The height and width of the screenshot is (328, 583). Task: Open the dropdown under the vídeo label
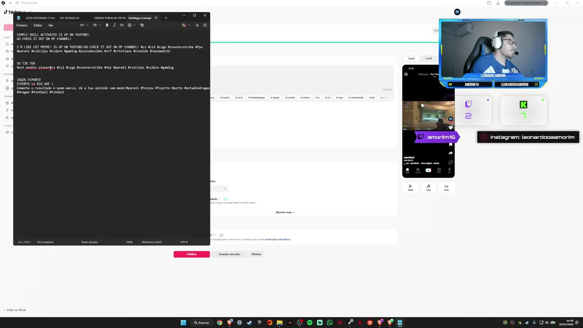tap(219, 188)
